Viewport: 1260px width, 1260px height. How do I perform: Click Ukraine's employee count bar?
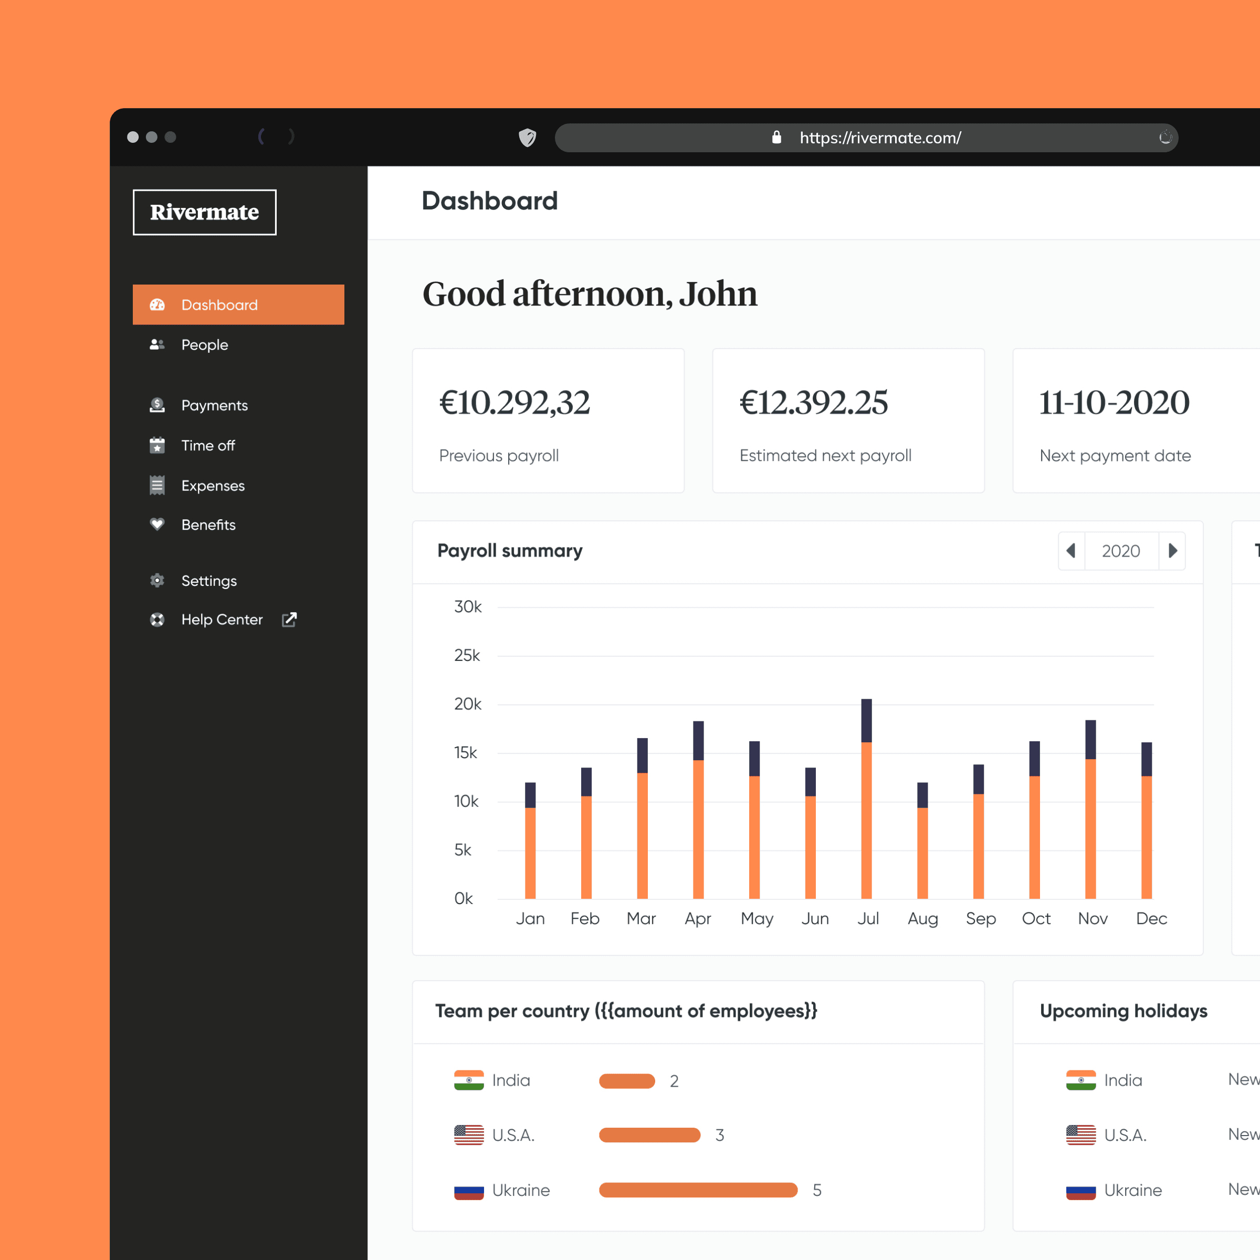tap(698, 1190)
